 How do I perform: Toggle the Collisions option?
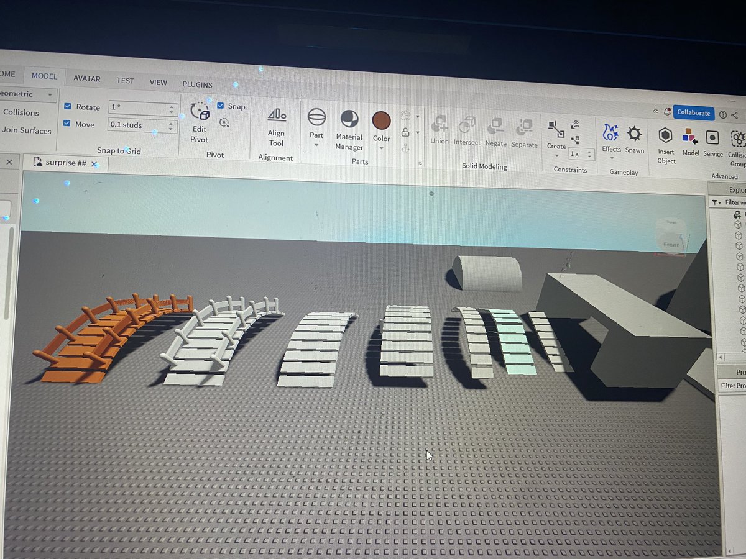(x=21, y=112)
